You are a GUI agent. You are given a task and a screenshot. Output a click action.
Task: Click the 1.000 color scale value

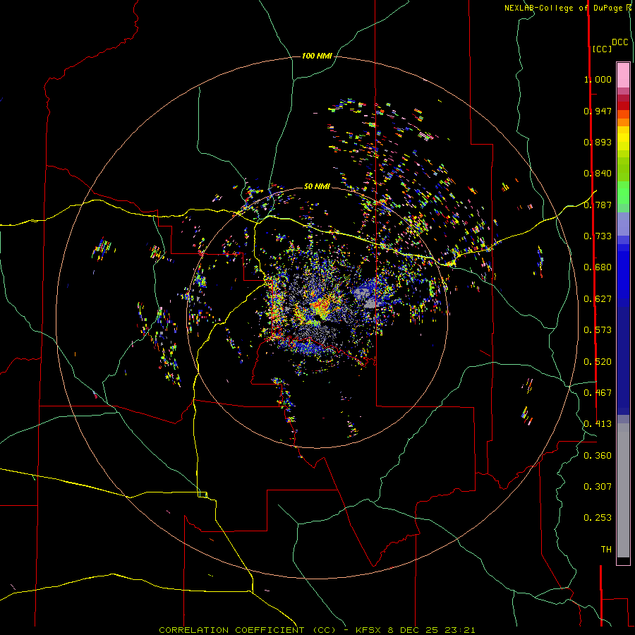(x=598, y=79)
